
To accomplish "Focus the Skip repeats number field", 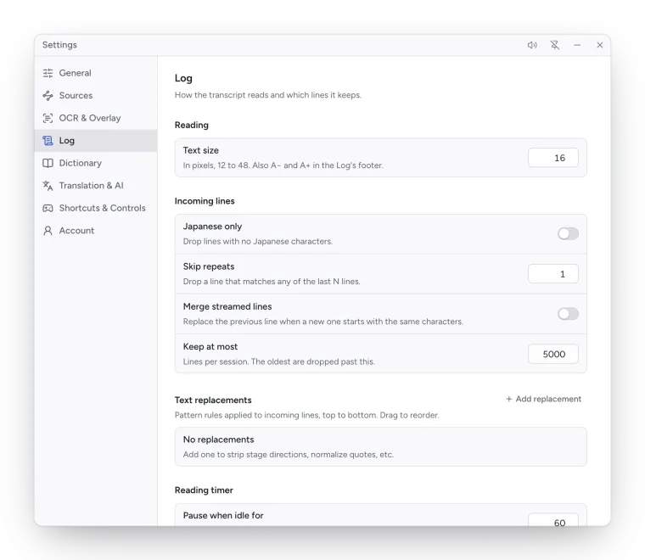I will (553, 274).
